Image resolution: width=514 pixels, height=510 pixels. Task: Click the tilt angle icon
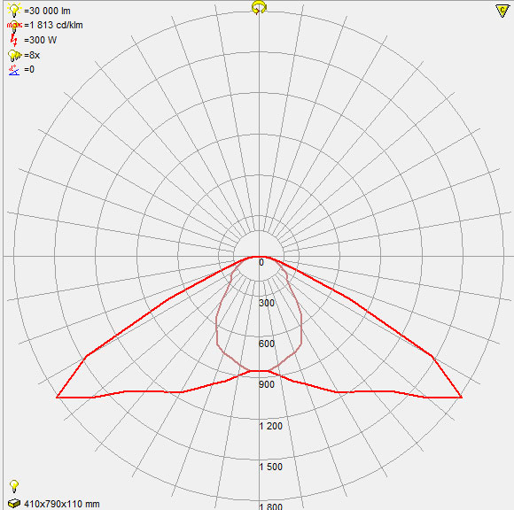(x=14, y=70)
